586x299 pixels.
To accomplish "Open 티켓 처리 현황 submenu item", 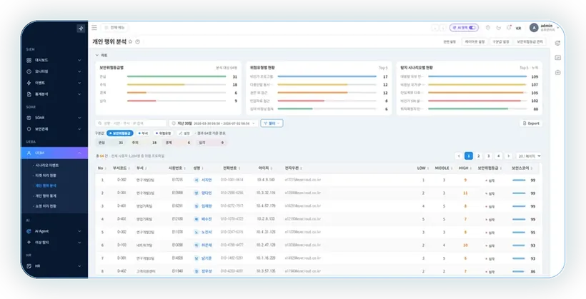I will click(x=46, y=176).
